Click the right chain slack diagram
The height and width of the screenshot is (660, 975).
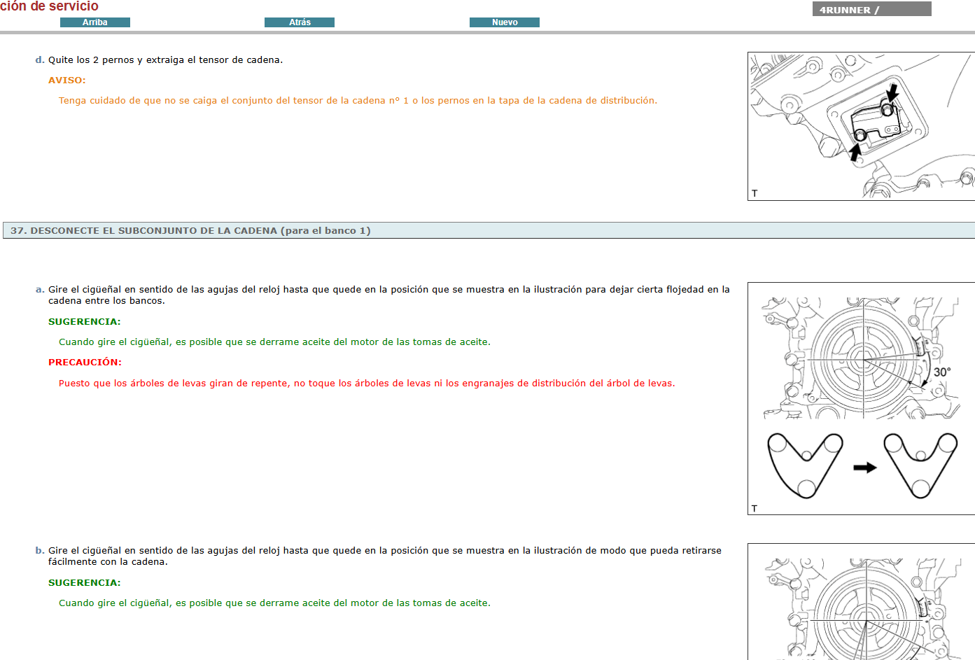click(920, 465)
